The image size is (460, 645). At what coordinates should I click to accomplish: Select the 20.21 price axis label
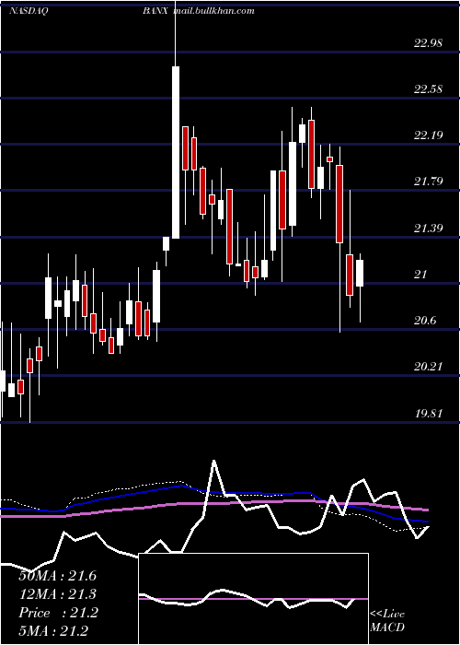click(x=428, y=366)
